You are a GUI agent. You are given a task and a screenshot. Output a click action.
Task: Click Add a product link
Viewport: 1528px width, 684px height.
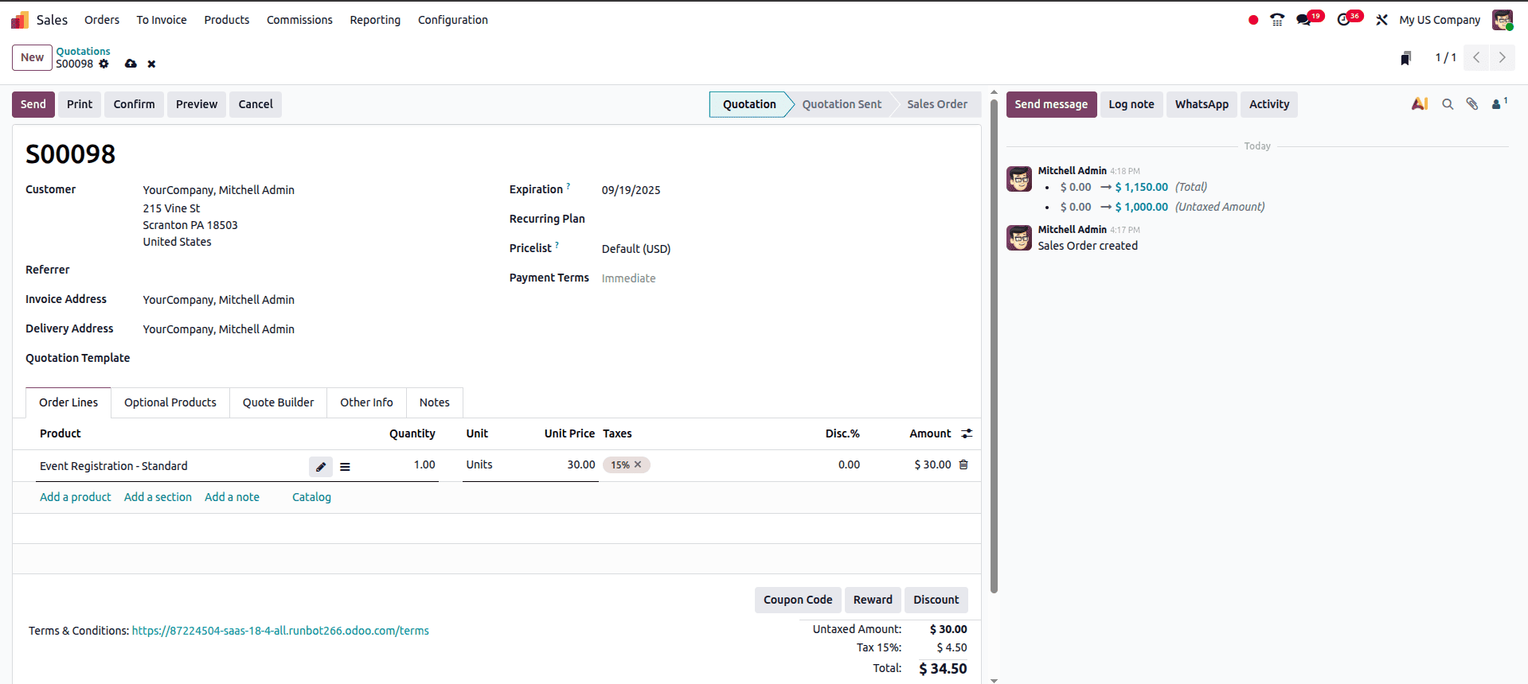[76, 497]
